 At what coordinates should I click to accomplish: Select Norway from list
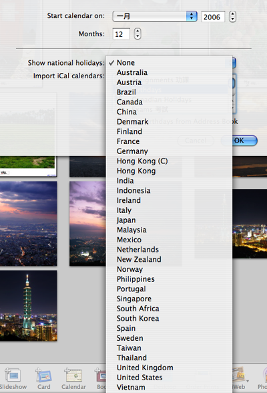coord(170,269)
